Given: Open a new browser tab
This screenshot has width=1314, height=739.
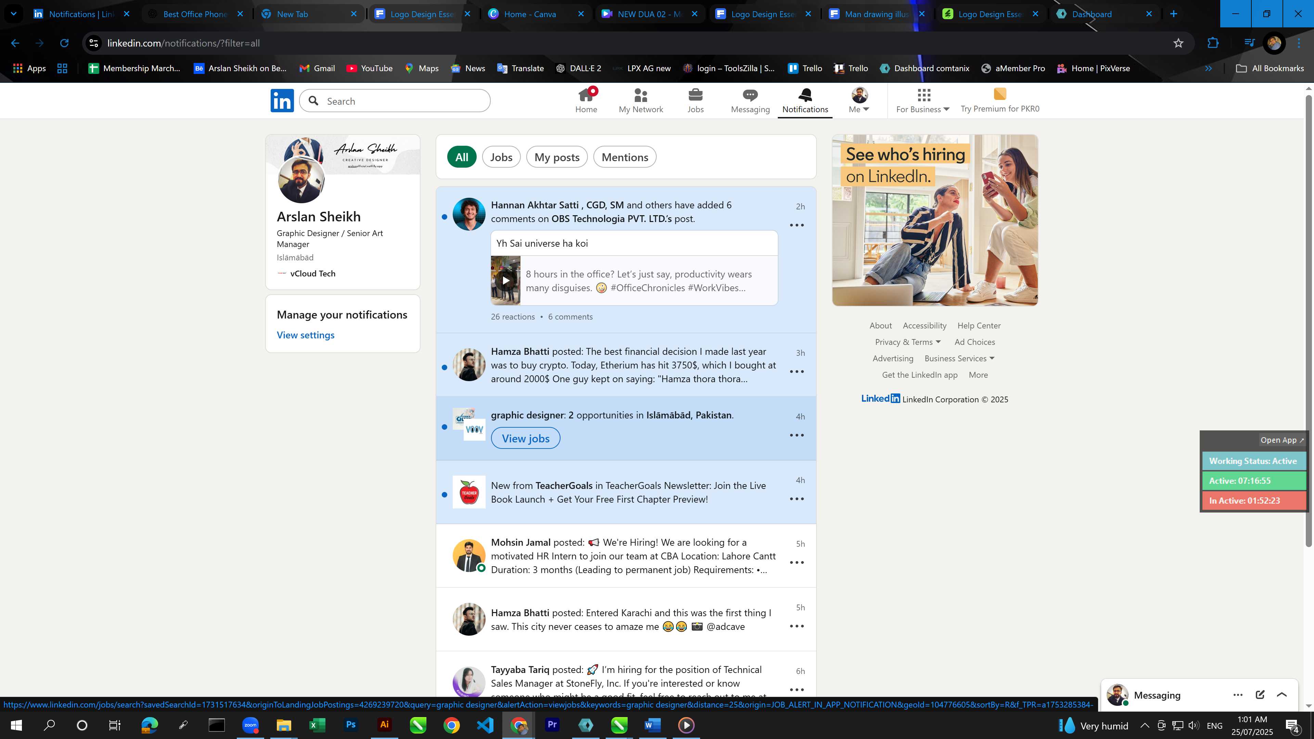Looking at the screenshot, I should tap(1174, 14).
